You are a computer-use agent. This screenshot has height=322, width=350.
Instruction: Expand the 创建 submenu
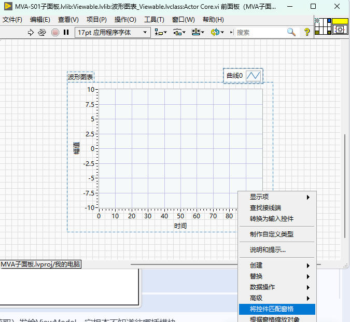click(x=277, y=265)
